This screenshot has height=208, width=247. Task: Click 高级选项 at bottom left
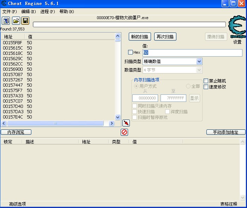coord(18,204)
